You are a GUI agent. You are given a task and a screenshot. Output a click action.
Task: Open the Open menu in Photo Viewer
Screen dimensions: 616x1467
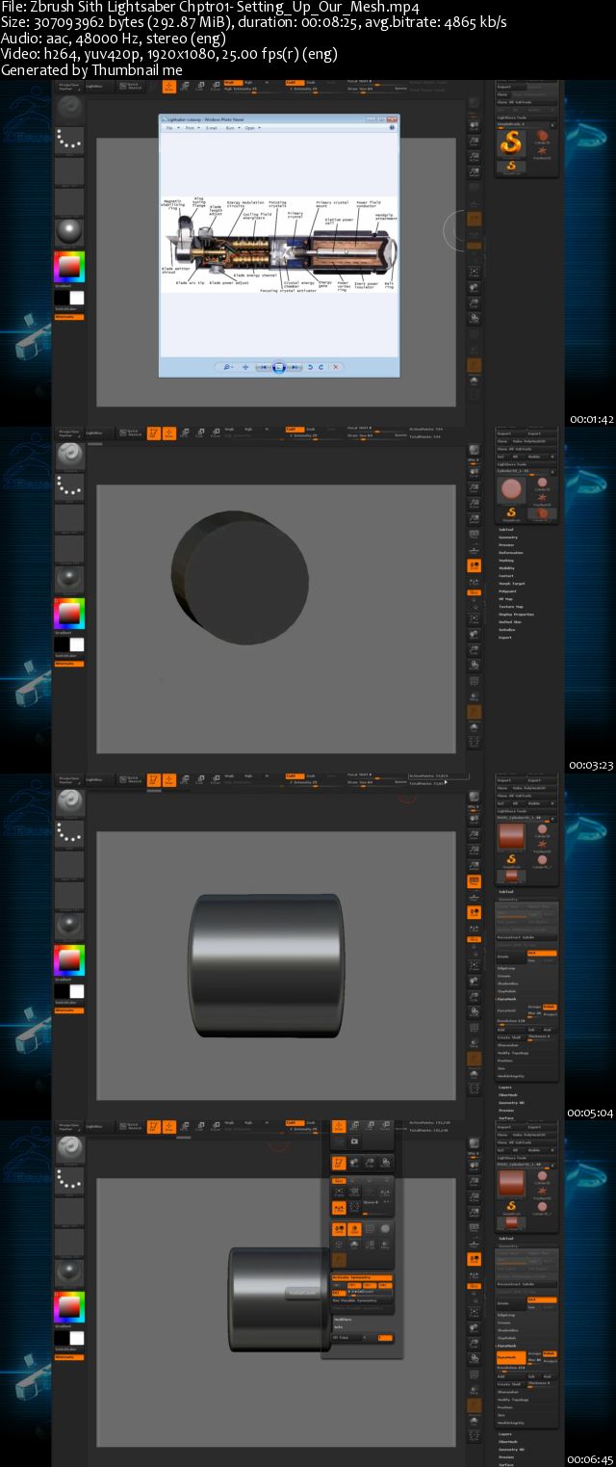tap(250, 128)
